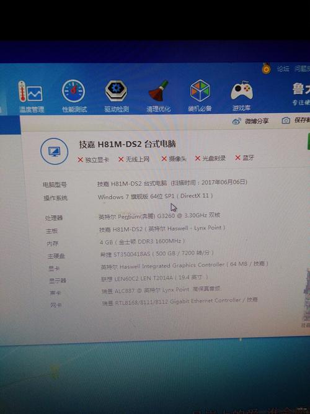Share via 微博分享
The width and height of the screenshot is (310, 414).
tap(250, 121)
